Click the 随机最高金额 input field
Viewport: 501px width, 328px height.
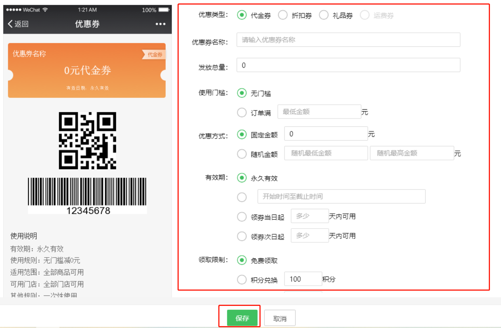point(412,153)
